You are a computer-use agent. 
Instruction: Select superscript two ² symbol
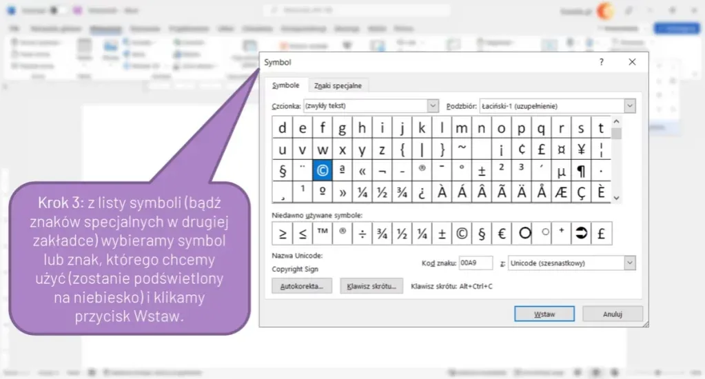tap(501, 170)
